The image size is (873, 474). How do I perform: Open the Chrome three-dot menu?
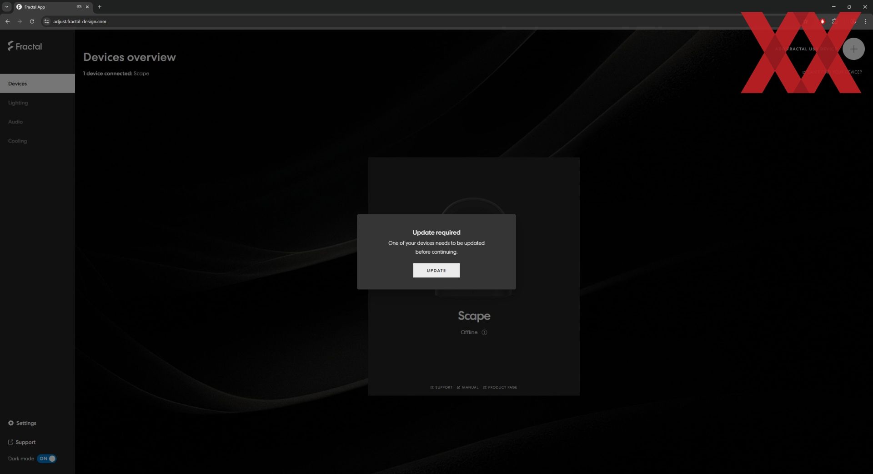coord(865,21)
